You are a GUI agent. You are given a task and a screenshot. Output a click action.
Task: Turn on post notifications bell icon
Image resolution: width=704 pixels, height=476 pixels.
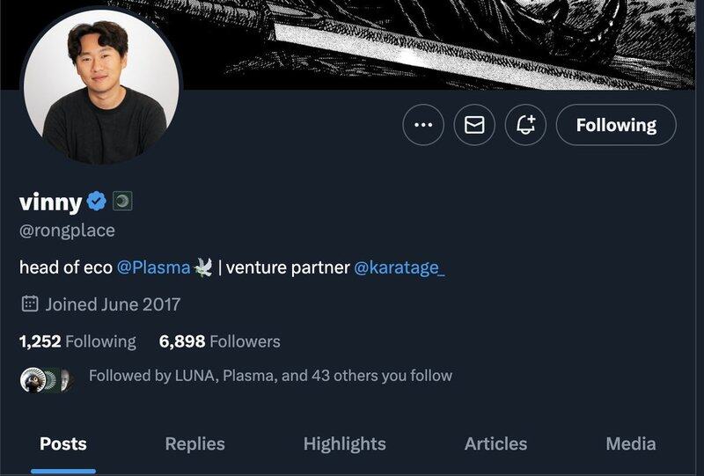[526, 125]
